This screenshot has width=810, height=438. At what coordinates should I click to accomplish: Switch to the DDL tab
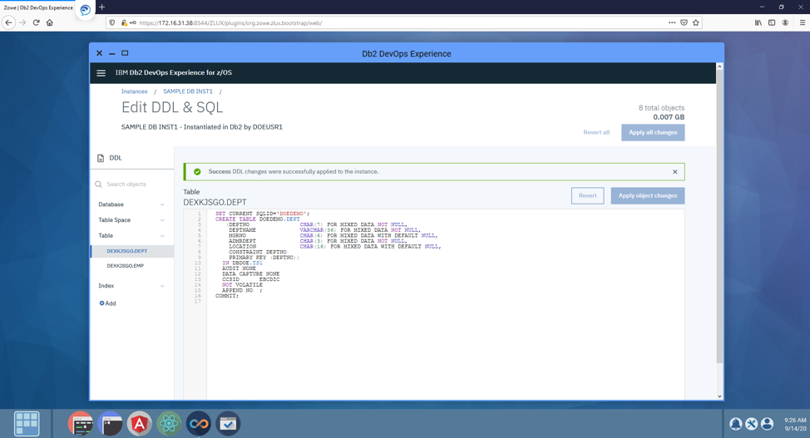coord(131,158)
